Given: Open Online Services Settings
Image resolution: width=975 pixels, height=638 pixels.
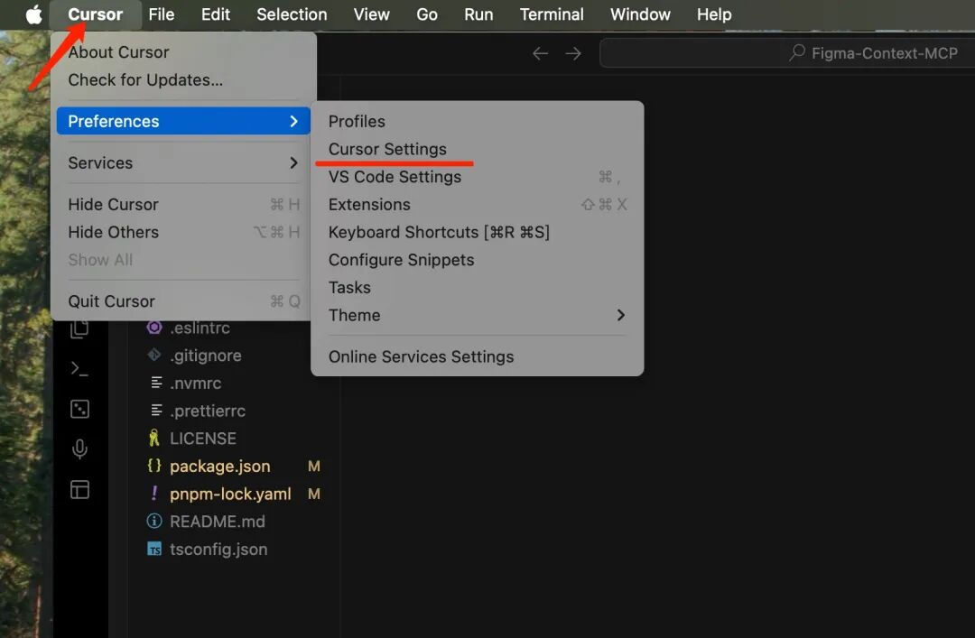Looking at the screenshot, I should [477, 357].
